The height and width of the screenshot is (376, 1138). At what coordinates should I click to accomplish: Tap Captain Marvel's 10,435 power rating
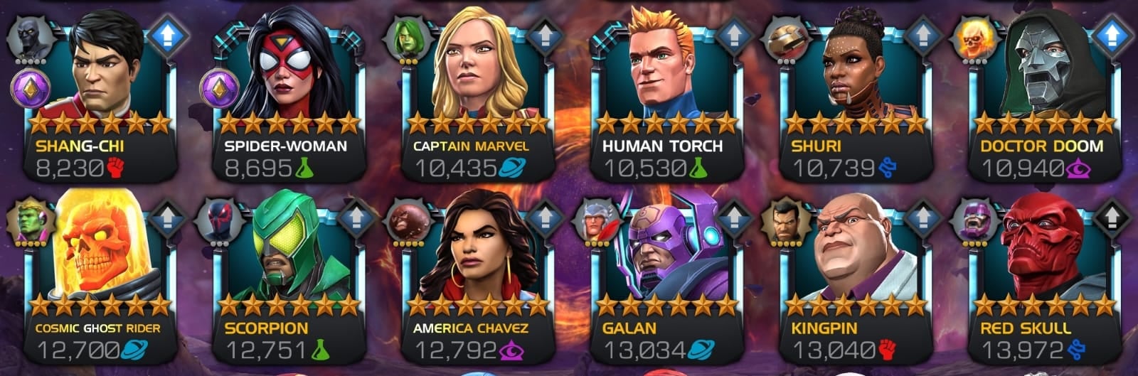[x=456, y=168]
